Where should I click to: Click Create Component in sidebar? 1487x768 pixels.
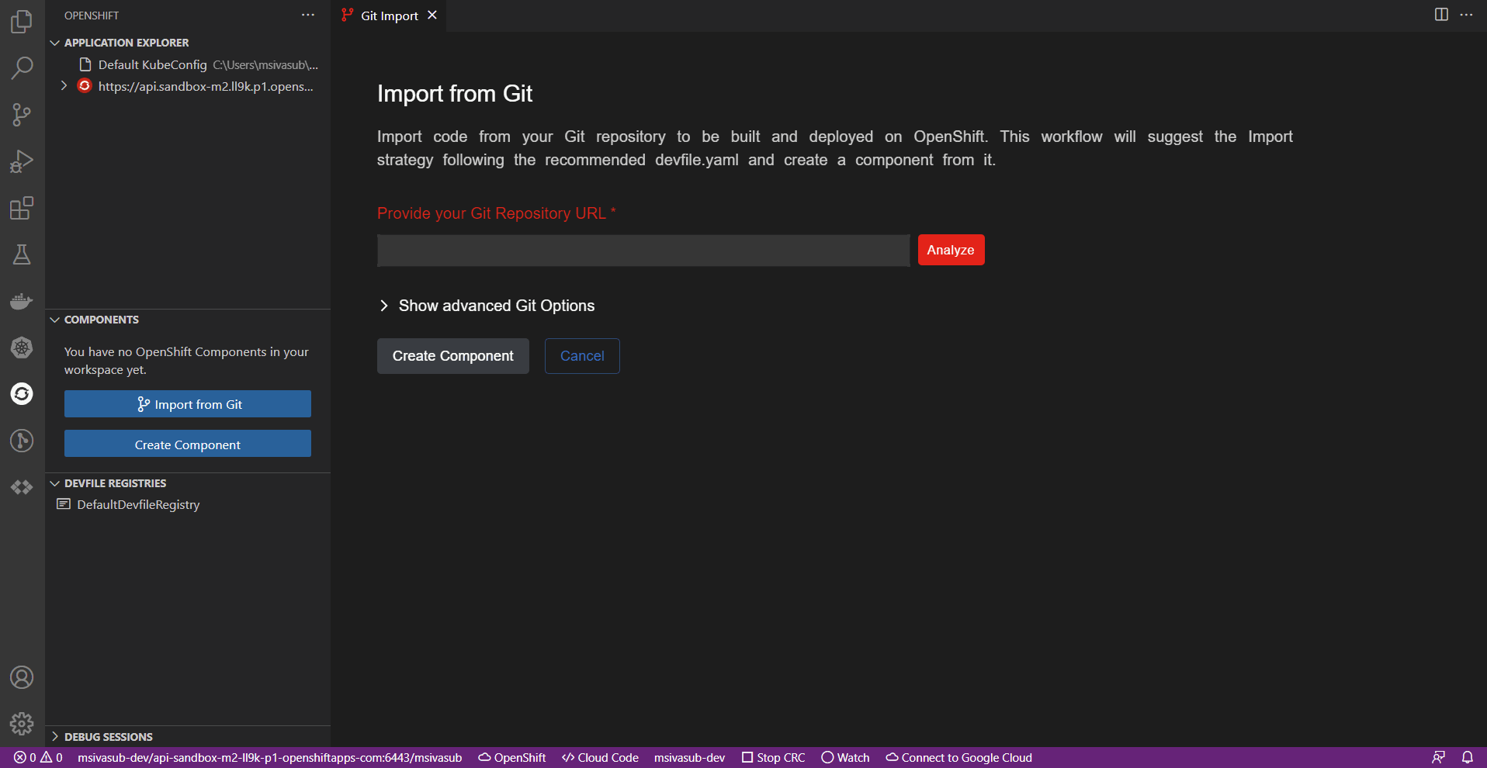click(x=188, y=445)
